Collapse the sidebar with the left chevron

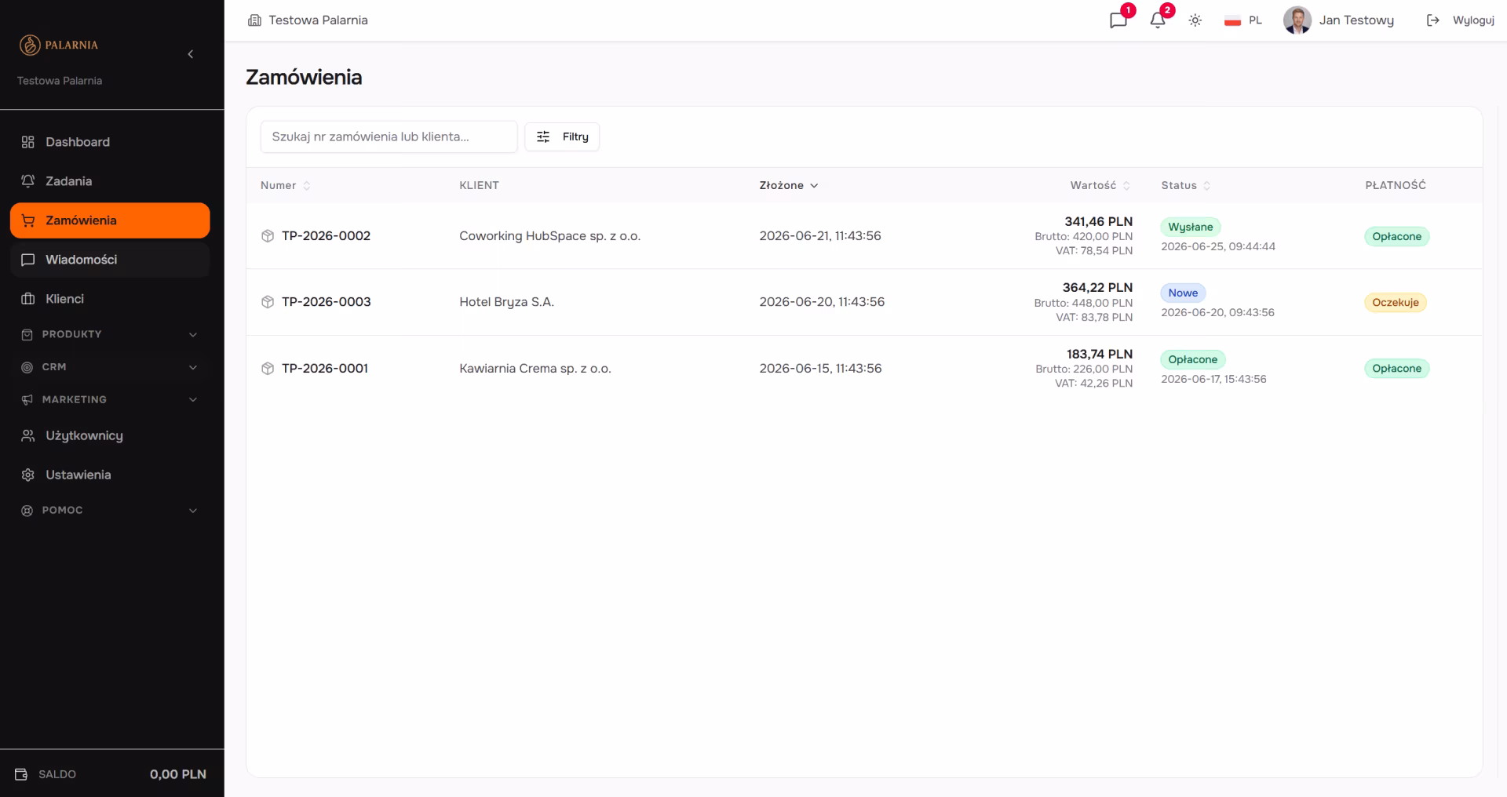(191, 54)
